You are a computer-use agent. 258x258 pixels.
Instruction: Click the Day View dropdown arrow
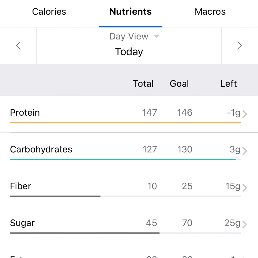pos(156,36)
